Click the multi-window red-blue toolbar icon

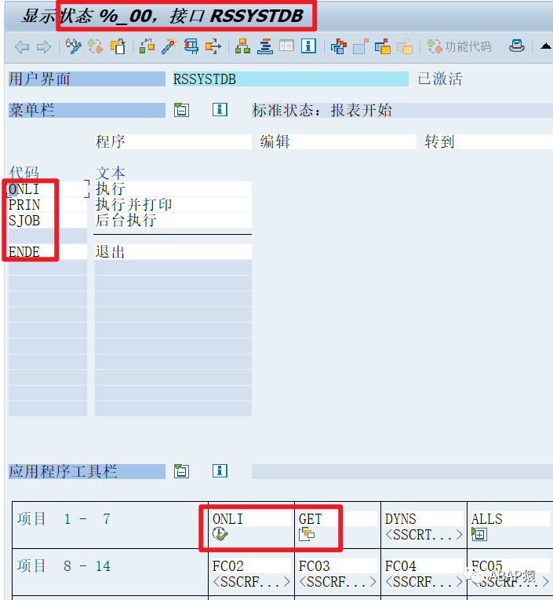click(x=339, y=46)
